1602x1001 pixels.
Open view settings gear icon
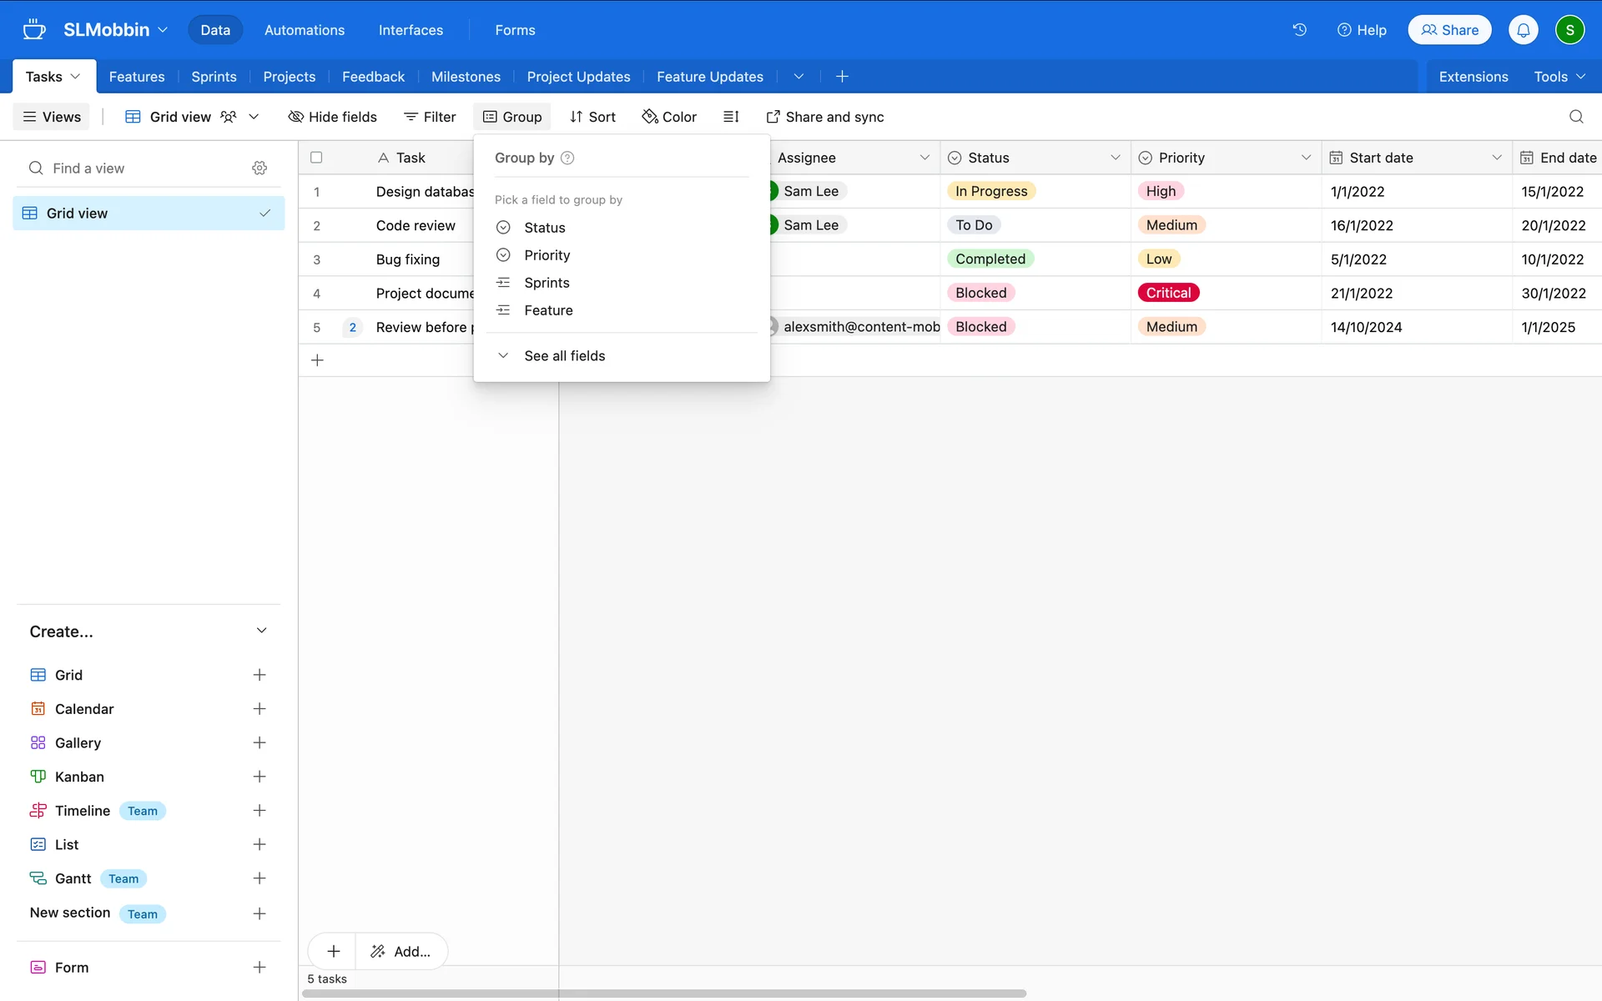point(259,169)
